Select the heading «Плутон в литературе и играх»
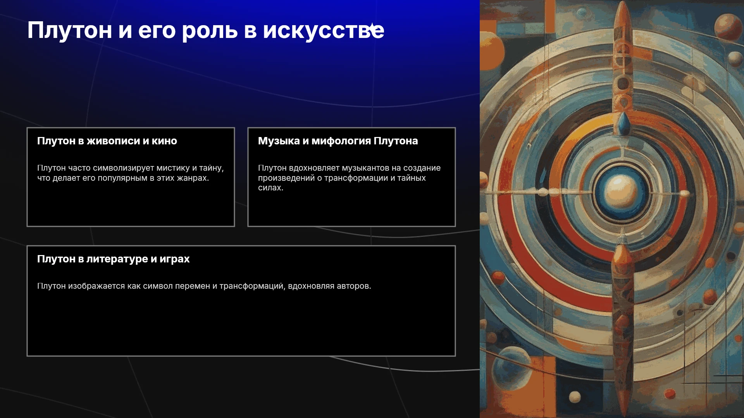Viewport: 744px width, 418px height. (x=114, y=259)
